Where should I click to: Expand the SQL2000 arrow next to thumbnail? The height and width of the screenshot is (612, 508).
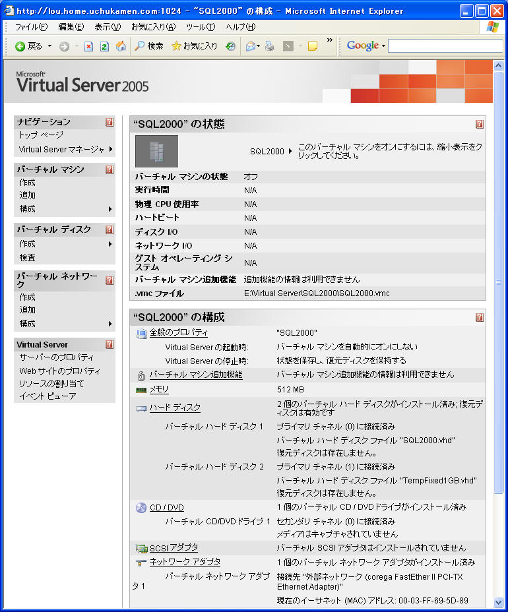click(290, 151)
